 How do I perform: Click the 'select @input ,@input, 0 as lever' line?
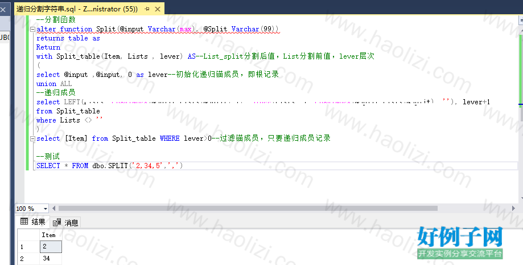158,75
